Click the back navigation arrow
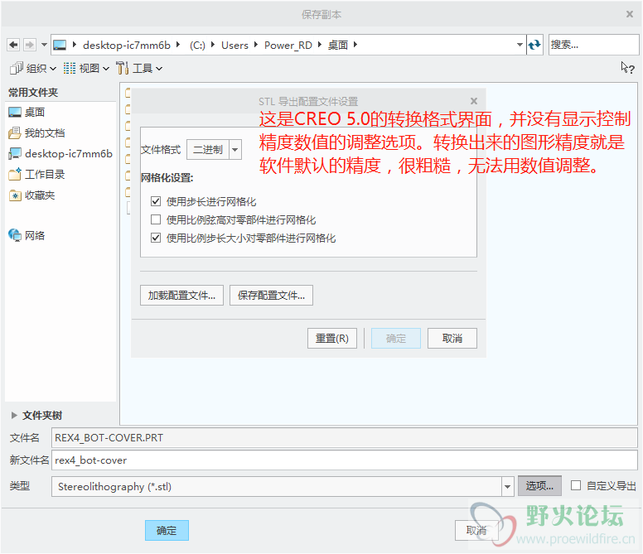The image size is (643, 554). [x=13, y=45]
